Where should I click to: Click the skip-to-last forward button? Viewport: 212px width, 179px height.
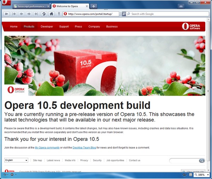[x=36, y=14]
